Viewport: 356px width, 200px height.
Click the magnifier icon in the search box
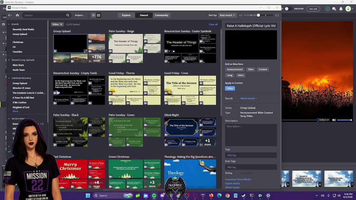point(68,15)
